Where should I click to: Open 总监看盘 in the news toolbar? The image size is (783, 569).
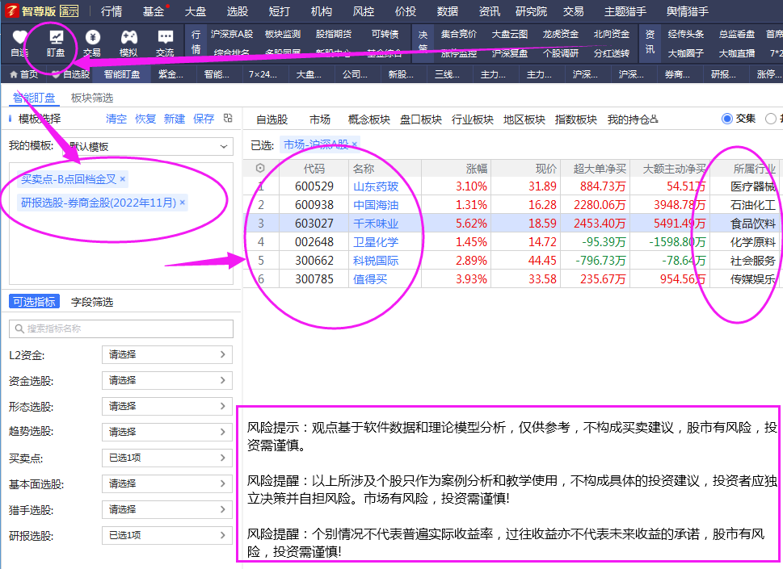pos(737,34)
